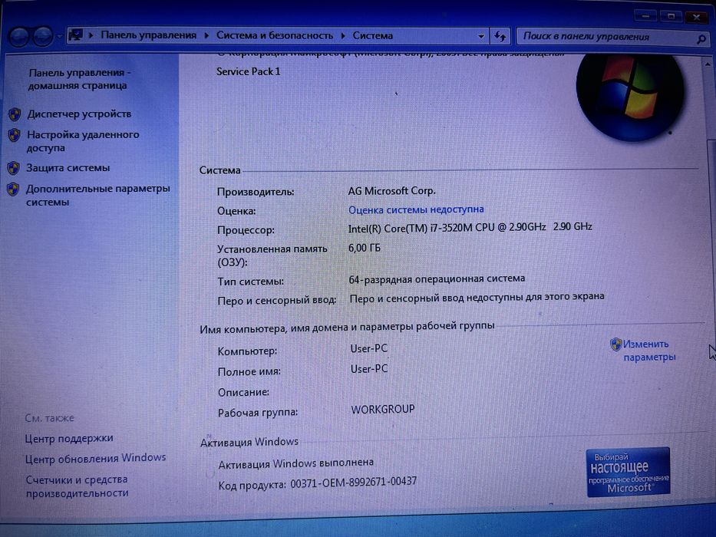Viewport: 716px width, 537px height.
Task: Click '64-разрядная операционная система' text
Action: tap(437, 278)
